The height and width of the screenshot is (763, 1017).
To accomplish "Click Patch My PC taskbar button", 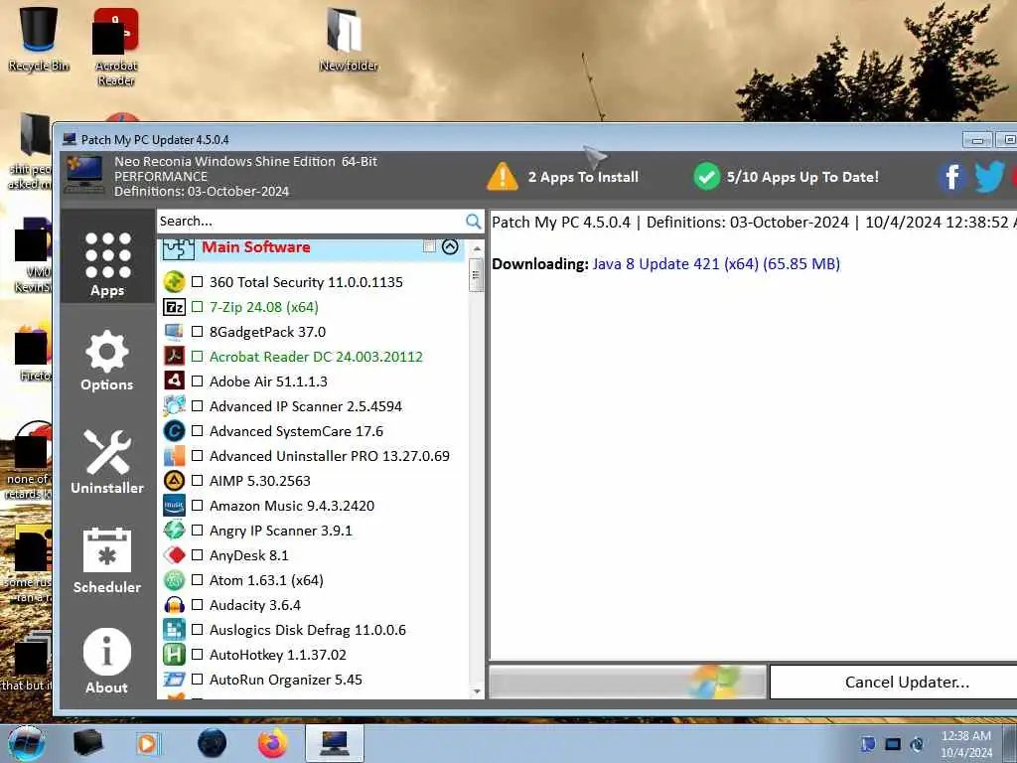I will point(334,743).
